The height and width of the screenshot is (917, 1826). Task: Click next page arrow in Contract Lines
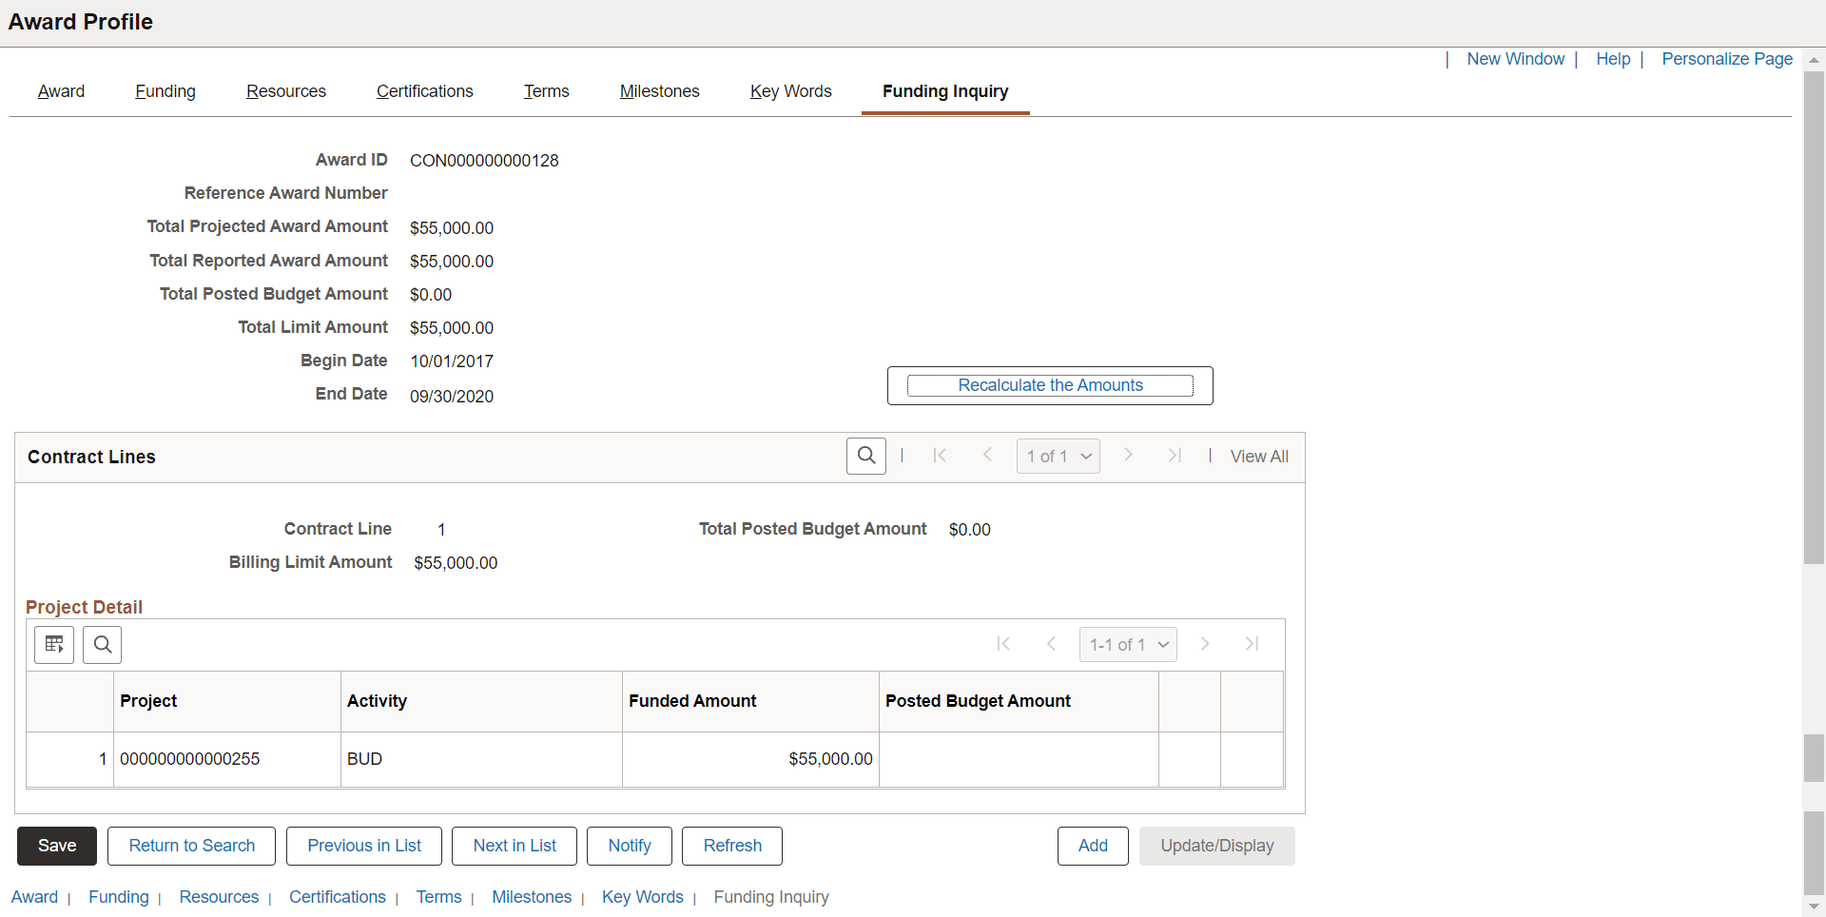[x=1128, y=456]
